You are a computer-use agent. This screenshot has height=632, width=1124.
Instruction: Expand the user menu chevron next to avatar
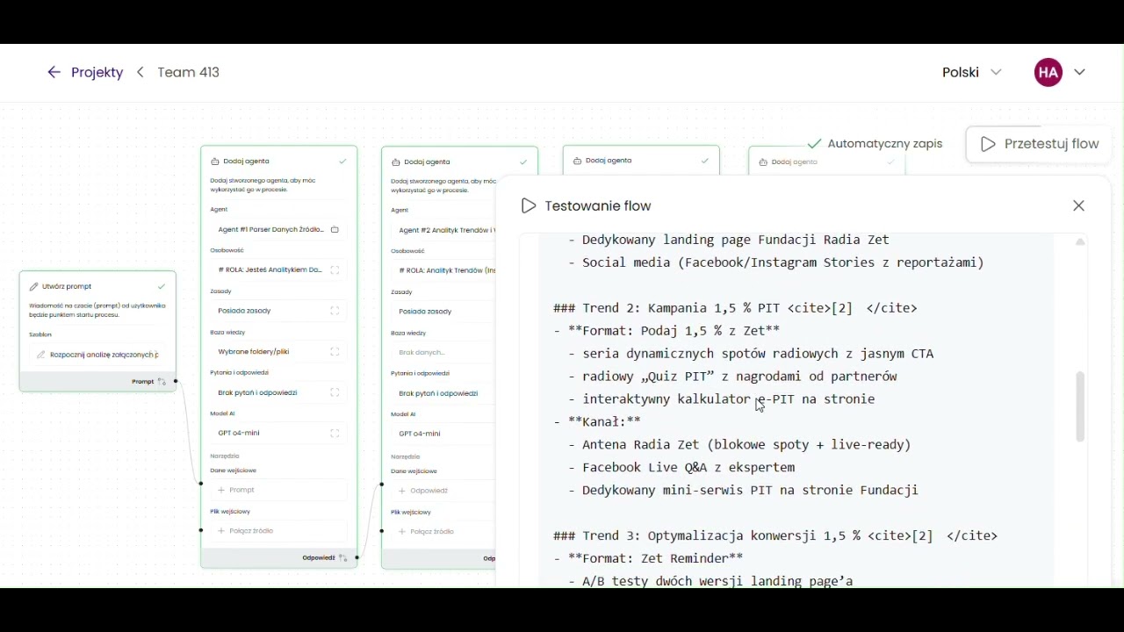pyautogui.click(x=1080, y=73)
